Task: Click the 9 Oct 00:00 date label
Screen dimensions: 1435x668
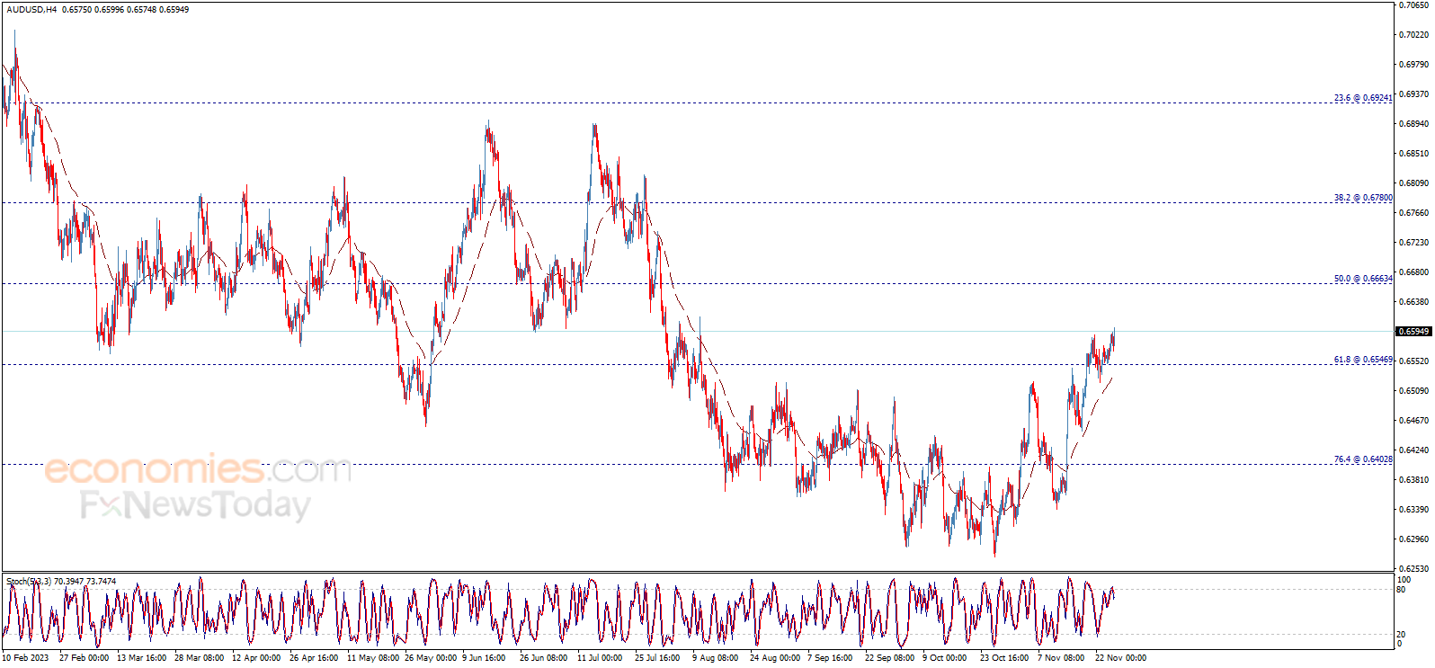Action: tap(944, 658)
